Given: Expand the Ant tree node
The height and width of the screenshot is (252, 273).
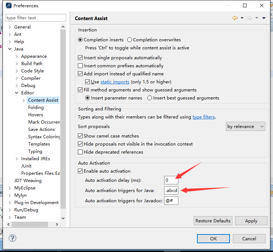Looking at the screenshot, I should [x=10, y=34].
